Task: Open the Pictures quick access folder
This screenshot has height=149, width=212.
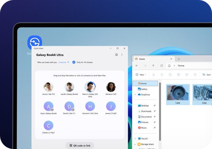Action: (143, 122)
